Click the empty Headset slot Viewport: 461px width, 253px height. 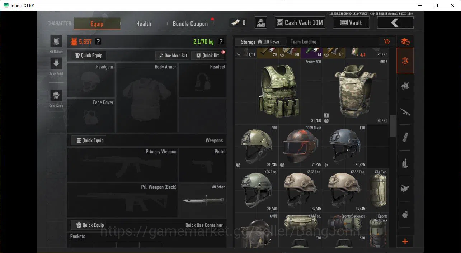pos(203,80)
